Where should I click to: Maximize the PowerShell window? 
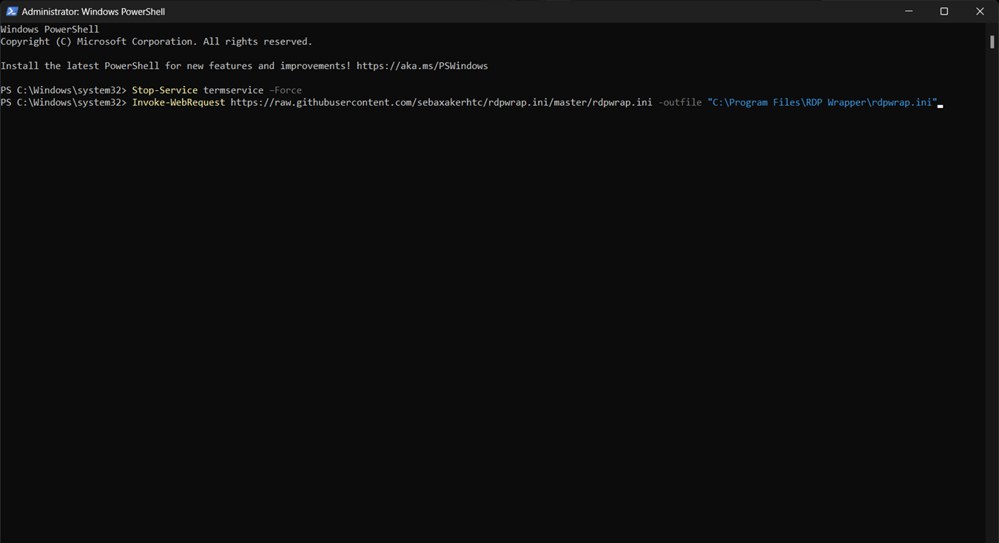pos(944,11)
